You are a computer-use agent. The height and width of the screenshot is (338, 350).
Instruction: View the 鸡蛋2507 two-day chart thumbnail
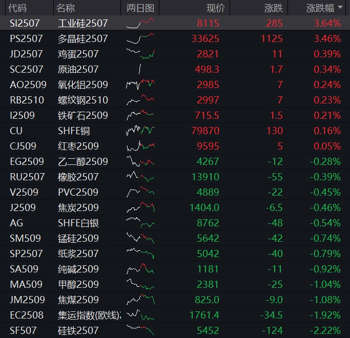[x=140, y=54]
